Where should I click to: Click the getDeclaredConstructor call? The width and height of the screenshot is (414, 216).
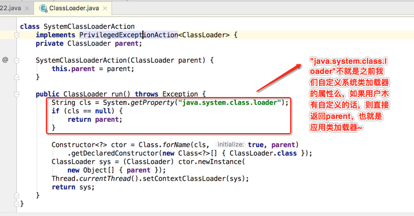pos(115,153)
